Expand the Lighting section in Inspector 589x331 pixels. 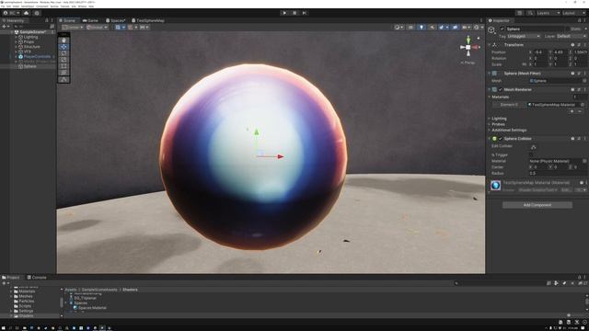499,119
